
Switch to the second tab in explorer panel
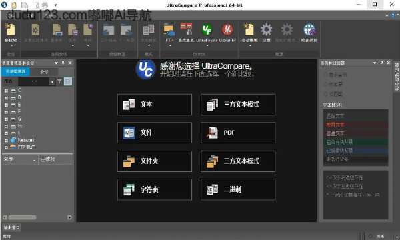pyautogui.click(x=44, y=72)
